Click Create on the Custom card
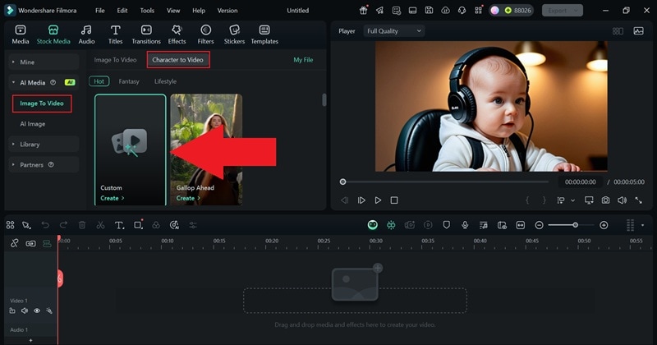Viewport: 657px width, 345px height. click(112, 198)
